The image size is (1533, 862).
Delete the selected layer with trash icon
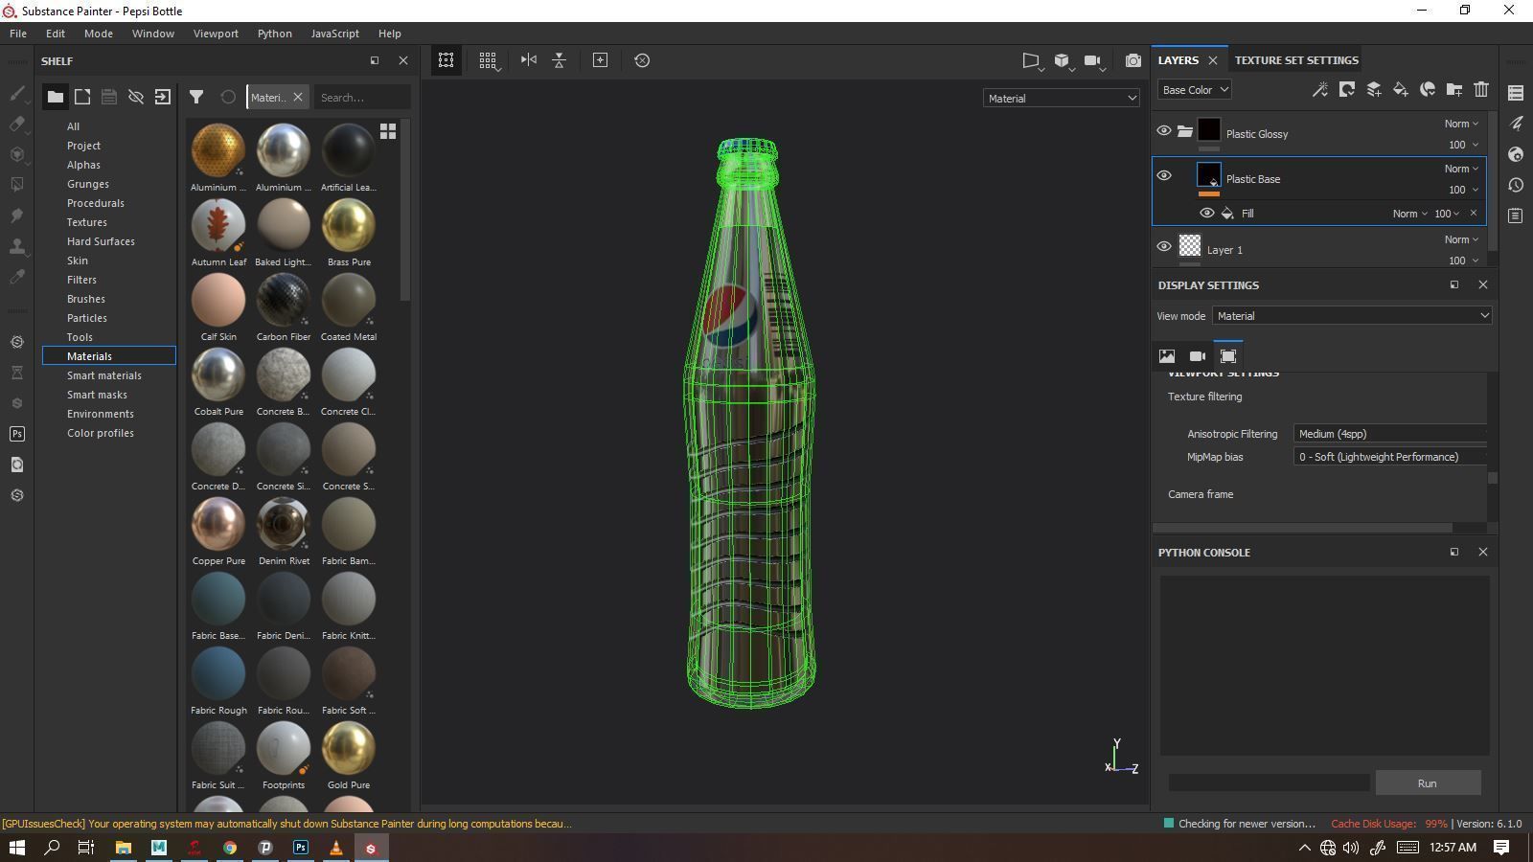[x=1481, y=89]
